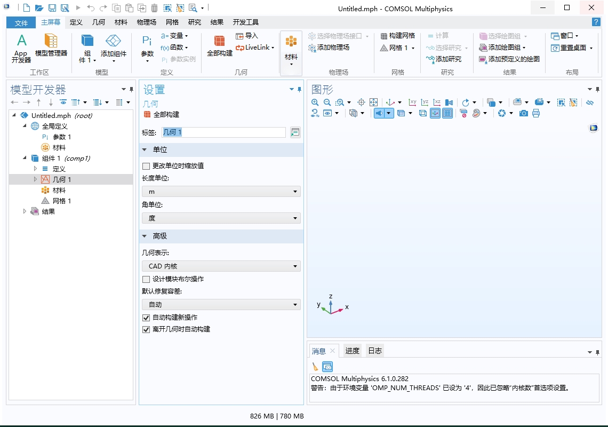Open the 材料 ribbon dropdown button
This screenshot has width=608, height=427.
(x=291, y=53)
